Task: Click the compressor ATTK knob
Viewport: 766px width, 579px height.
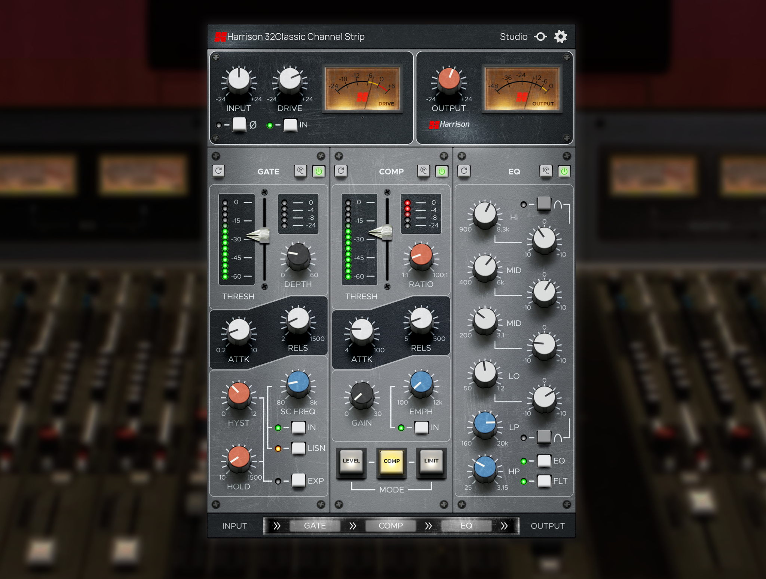Action: pyautogui.click(x=362, y=331)
